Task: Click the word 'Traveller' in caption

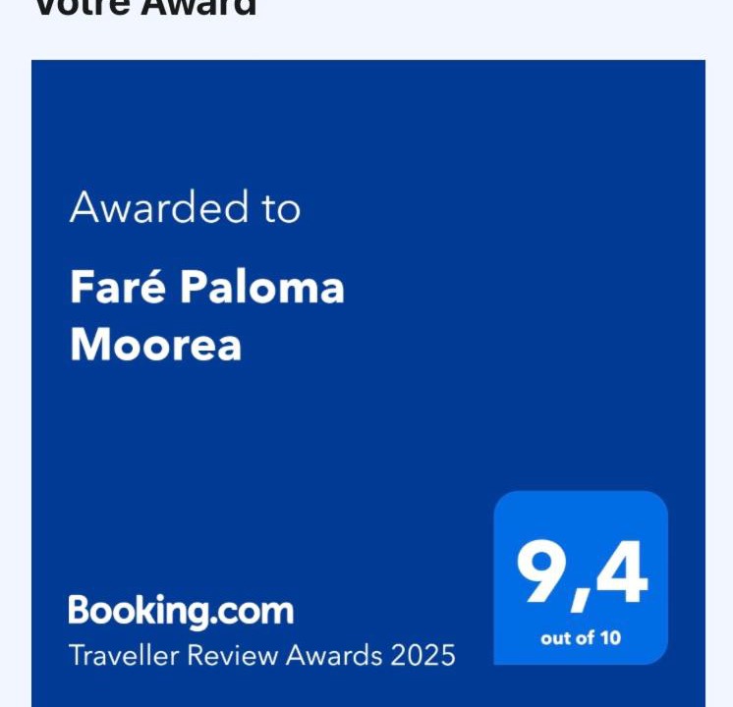Action: pos(124,655)
